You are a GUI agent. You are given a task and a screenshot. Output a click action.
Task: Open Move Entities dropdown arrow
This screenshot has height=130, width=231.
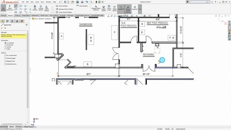click(x=90, y=6)
